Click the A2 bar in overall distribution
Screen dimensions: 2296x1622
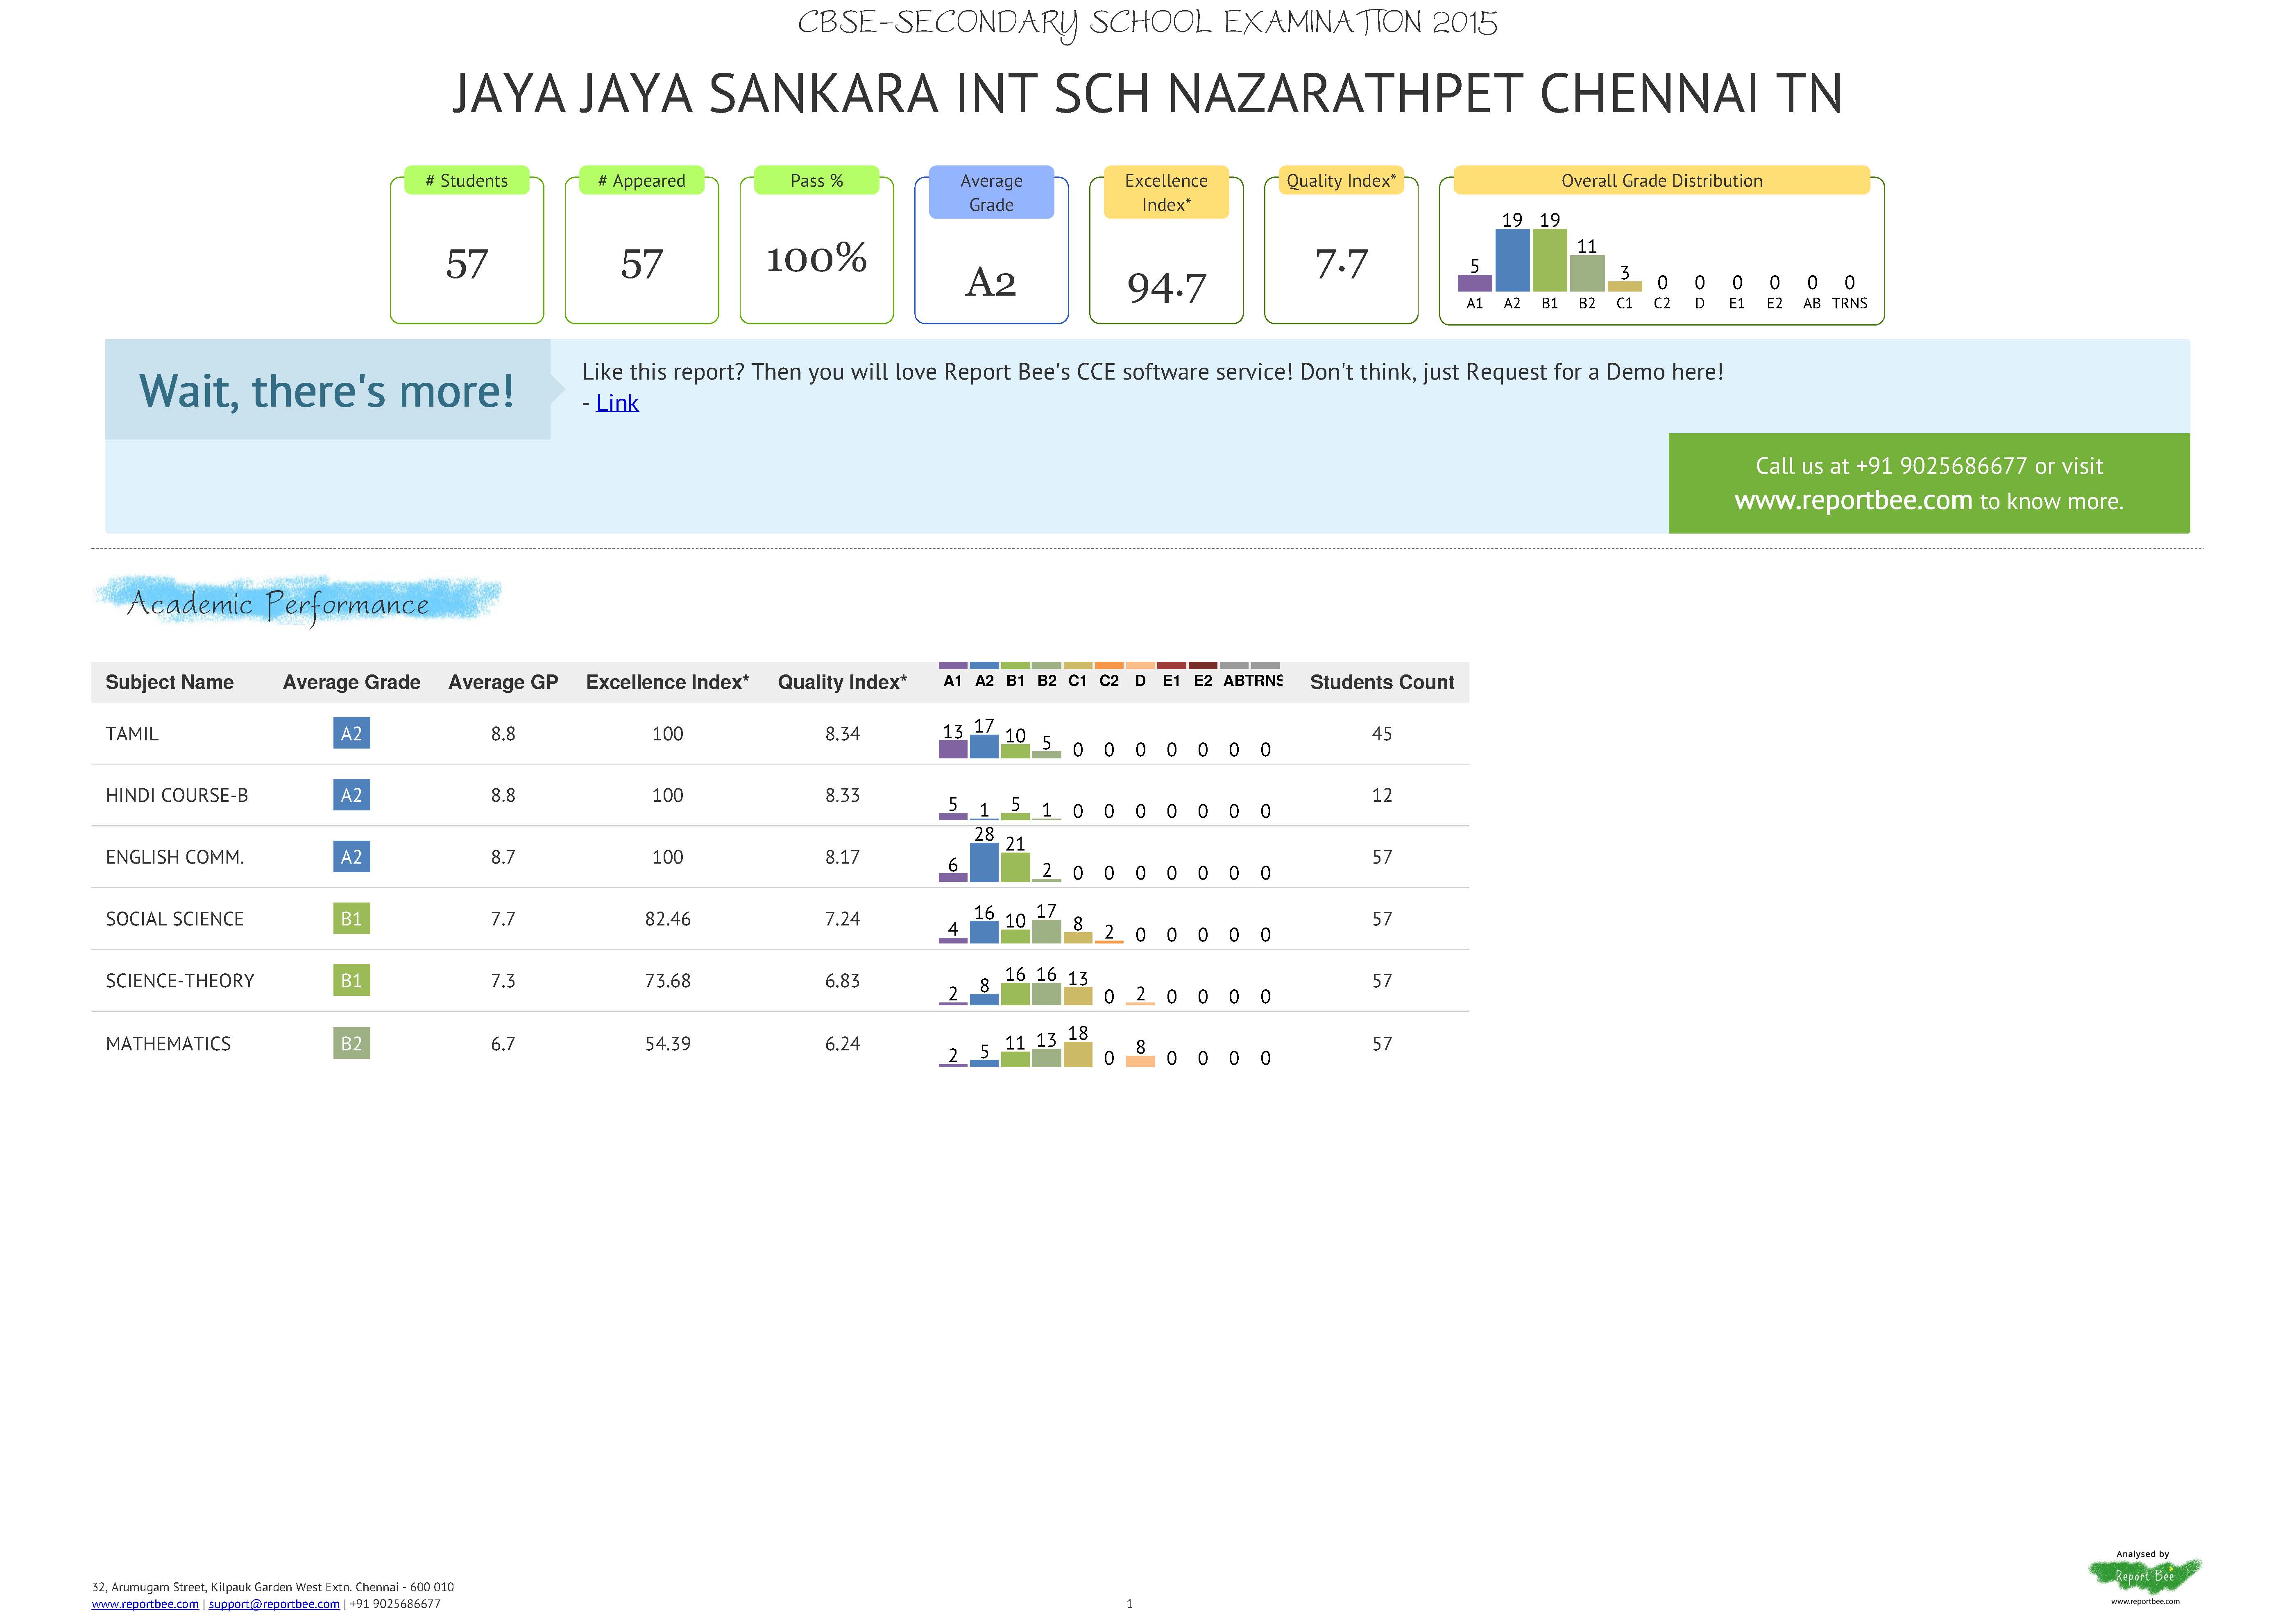[1512, 260]
